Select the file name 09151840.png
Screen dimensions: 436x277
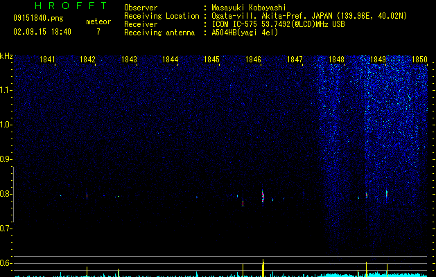click(x=38, y=18)
